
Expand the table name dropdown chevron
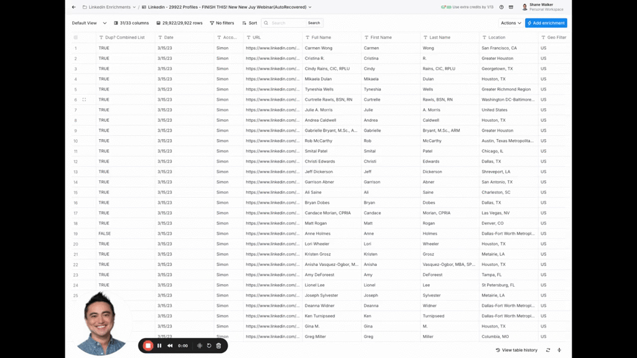point(310,7)
